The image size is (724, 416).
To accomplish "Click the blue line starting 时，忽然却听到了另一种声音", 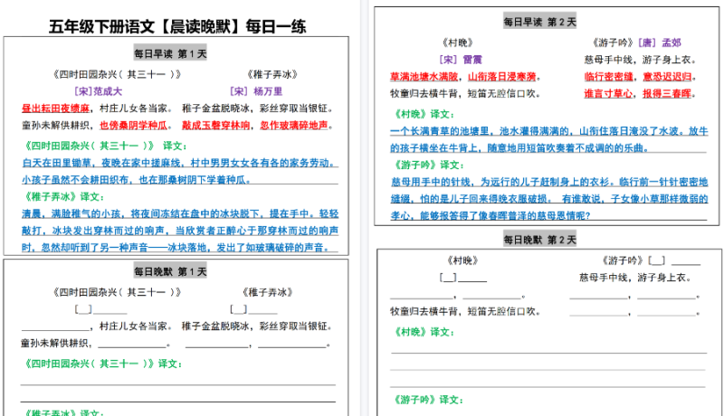I will [x=176, y=248].
